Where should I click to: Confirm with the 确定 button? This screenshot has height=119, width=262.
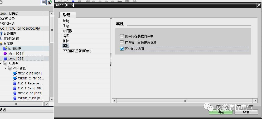point(221,112)
